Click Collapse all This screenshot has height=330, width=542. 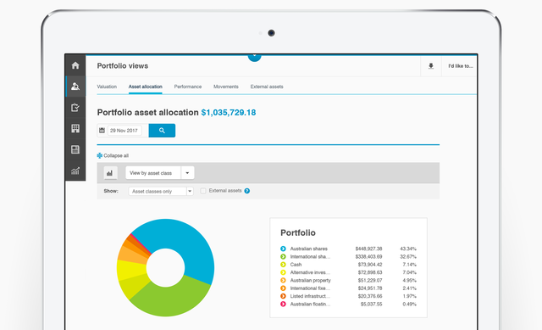113,155
